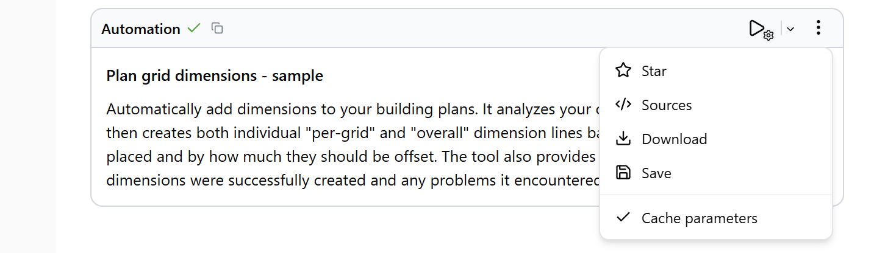Image resolution: width=874 pixels, height=253 pixels.
Task: Click the star icon in the menu
Action: point(623,71)
